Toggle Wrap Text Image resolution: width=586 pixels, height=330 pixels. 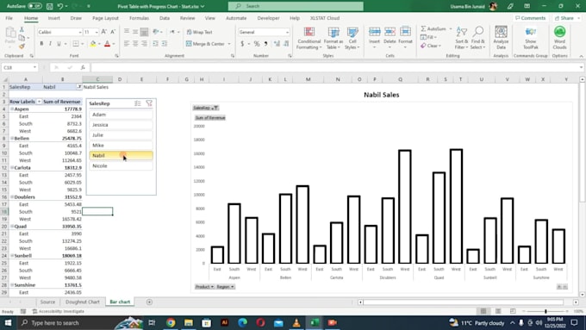click(x=199, y=32)
